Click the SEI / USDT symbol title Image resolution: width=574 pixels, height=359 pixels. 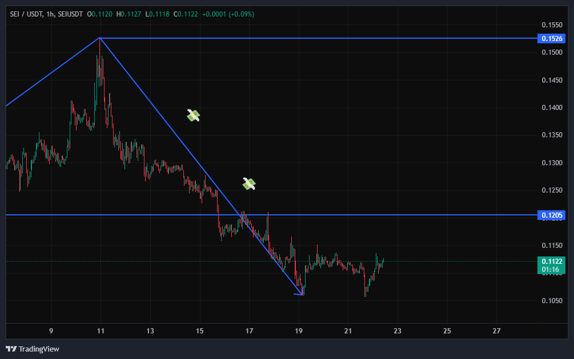26,14
